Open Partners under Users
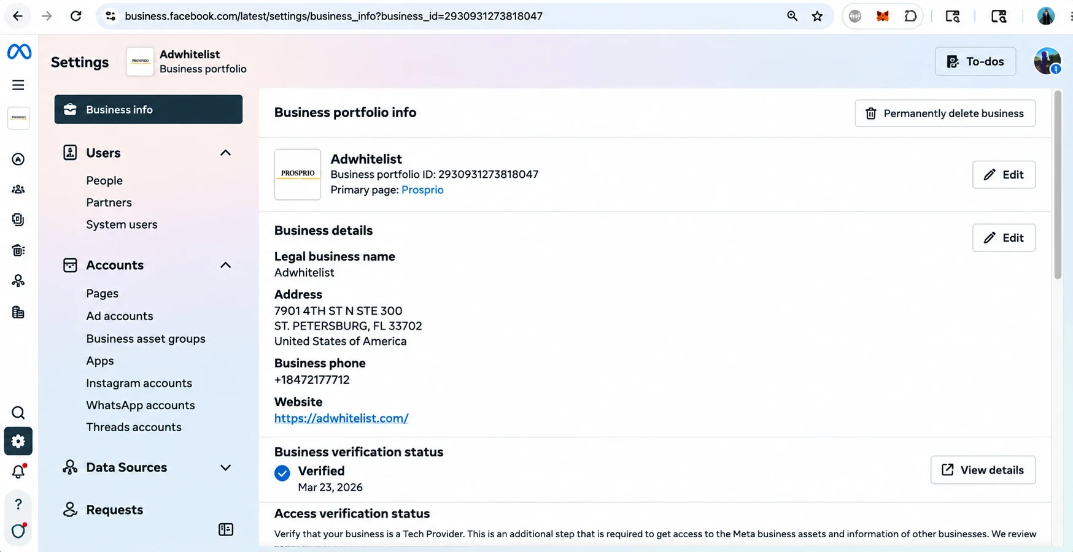The width and height of the screenshot is (1073, 552). click(109, 202)
